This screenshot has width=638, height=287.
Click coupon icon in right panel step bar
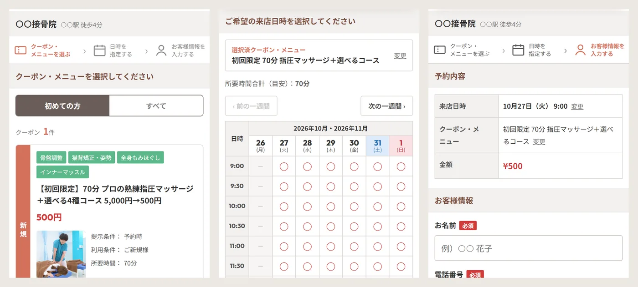440,50
